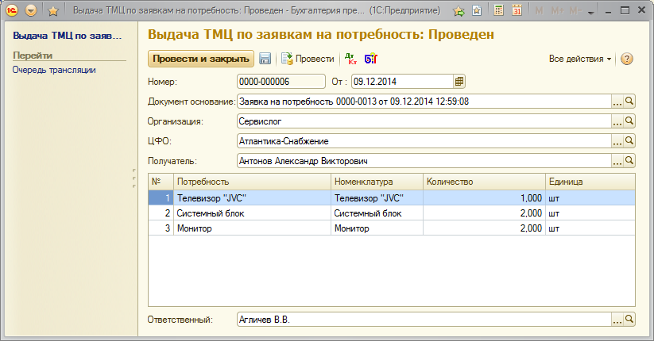
Task: Open the help question mark icon
Action: click(626, 59)
